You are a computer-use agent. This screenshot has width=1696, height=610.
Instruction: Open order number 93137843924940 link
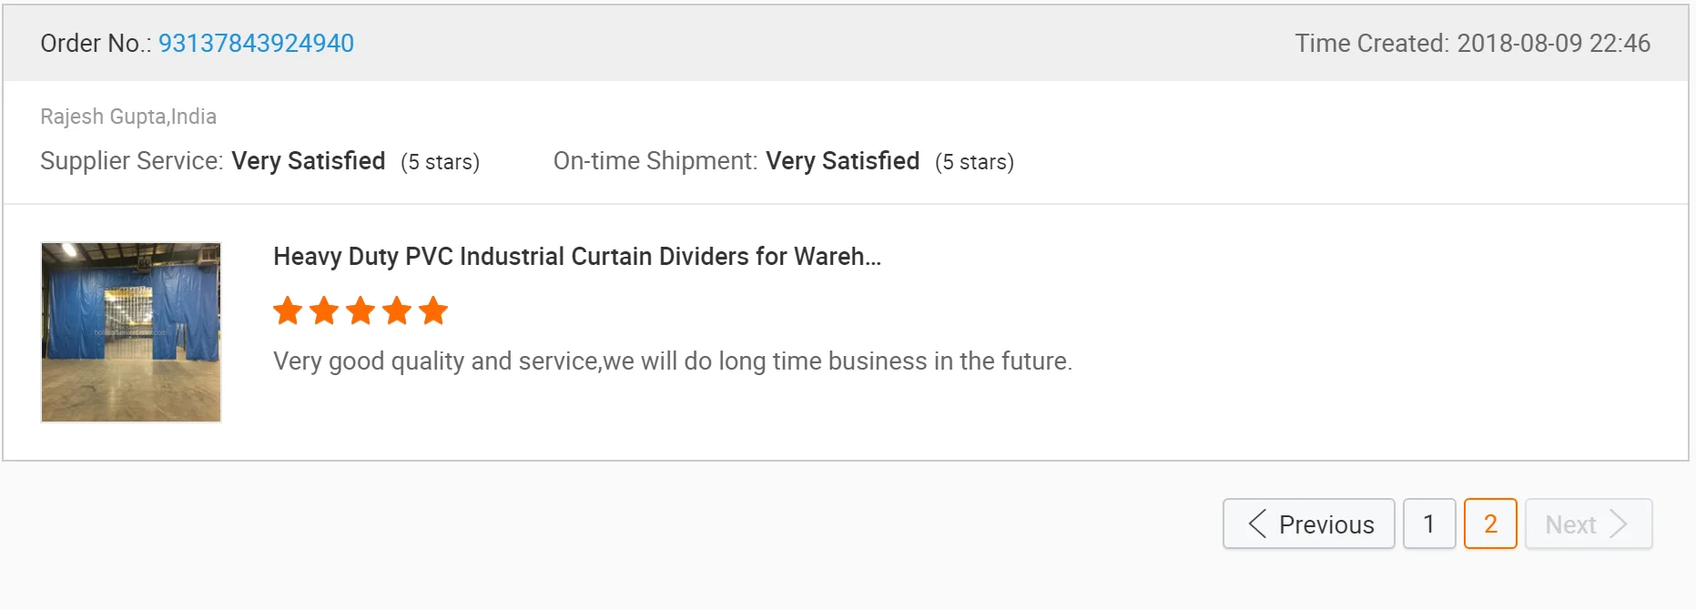[256, 43]
